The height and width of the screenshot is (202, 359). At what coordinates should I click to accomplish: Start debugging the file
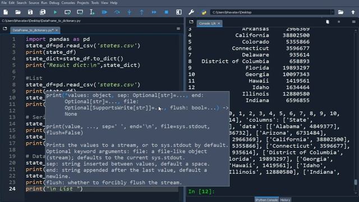point(104,12)
